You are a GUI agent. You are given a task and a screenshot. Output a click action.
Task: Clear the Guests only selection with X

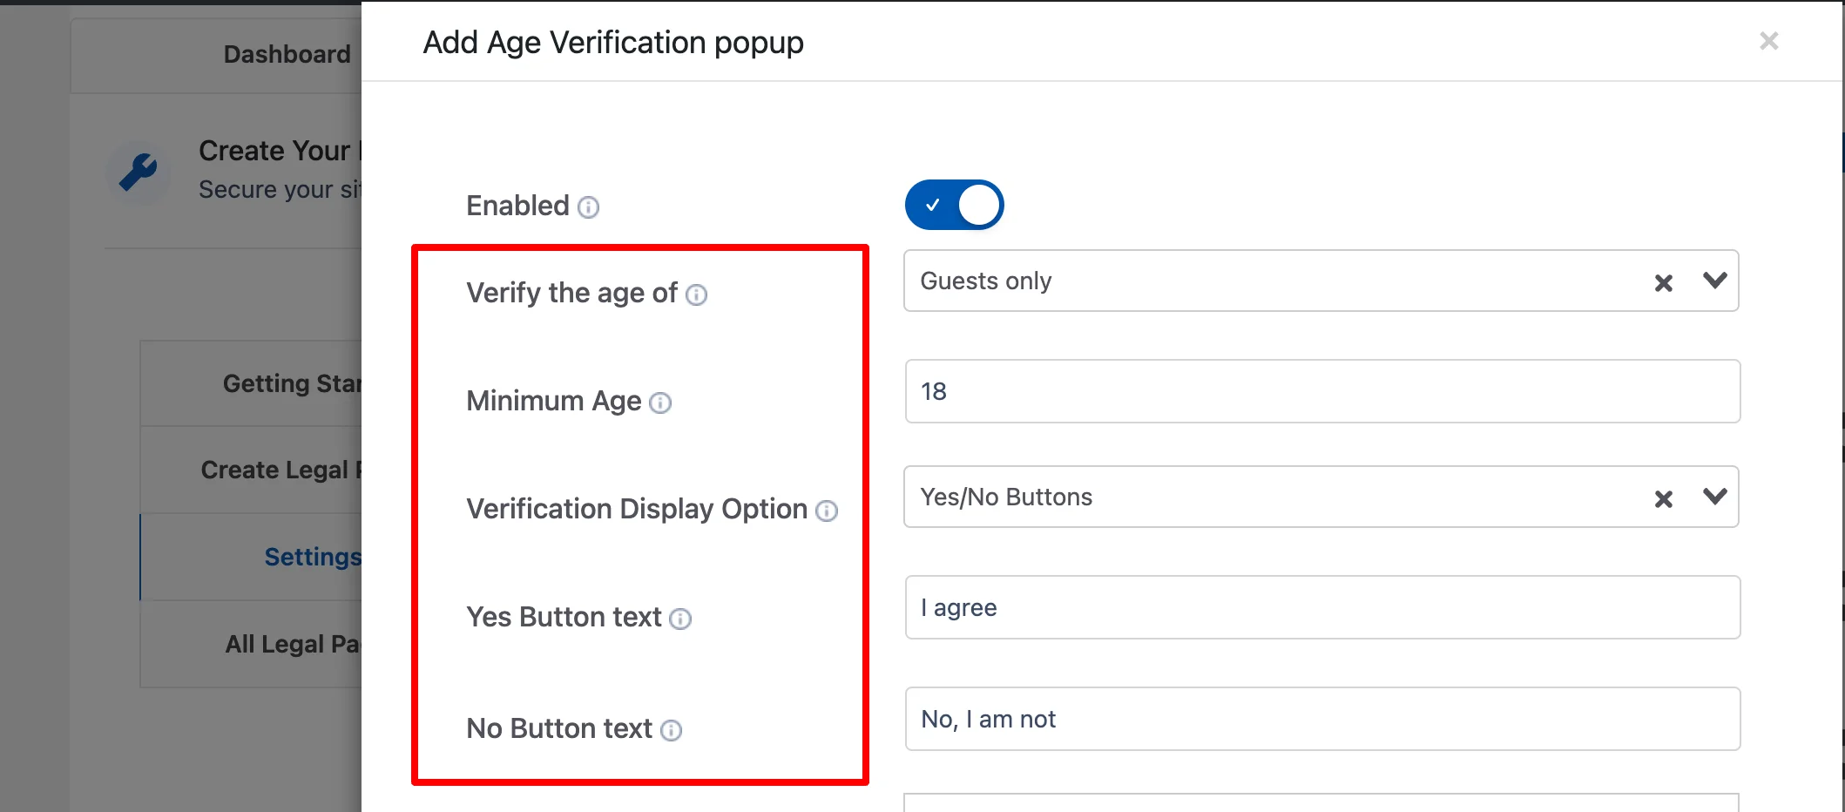pyautogui.click(x=1664, y=283)
